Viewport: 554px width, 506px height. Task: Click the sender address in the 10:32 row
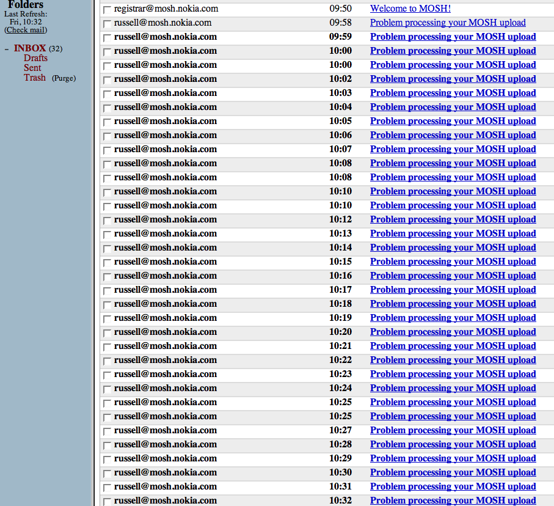tap(166, 501)
